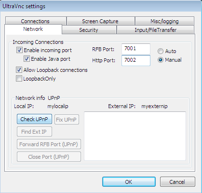The width and height of the screenshot is (202, 193).
Task: Click the Close Port (UPnP) button
Action: tap(49, 157)
